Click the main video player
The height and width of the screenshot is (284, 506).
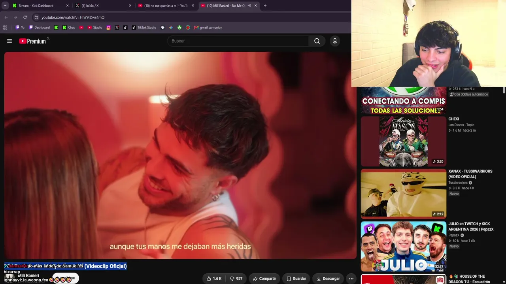click(180, 155)
